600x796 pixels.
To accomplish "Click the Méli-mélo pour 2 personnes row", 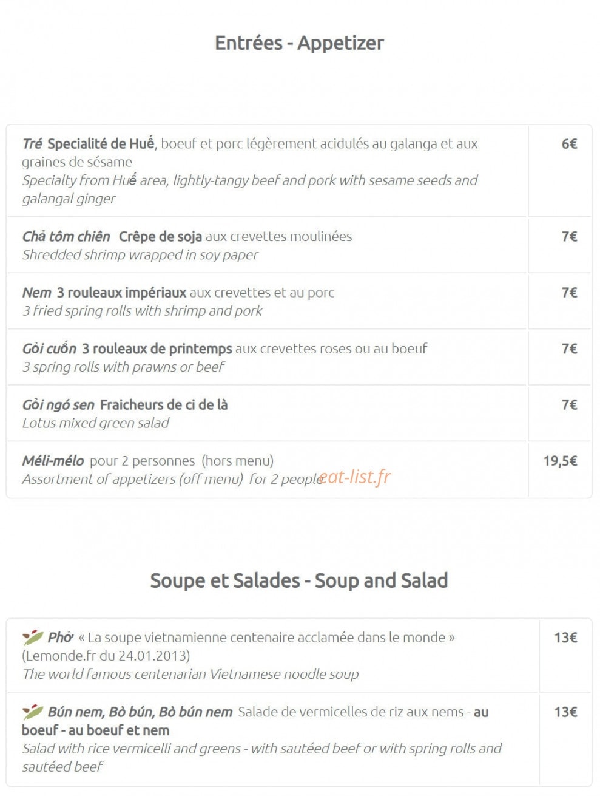I will pyautogui.click(x=268, y=469).
